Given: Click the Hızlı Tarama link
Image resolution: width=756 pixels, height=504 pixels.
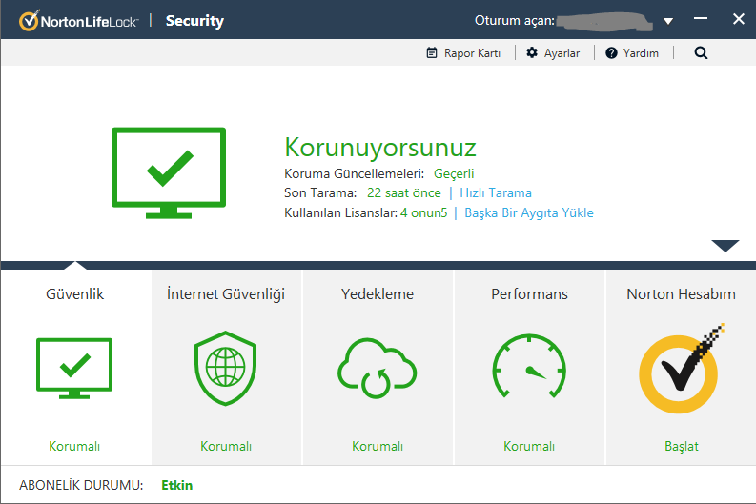Looking at the screenshot, I should pyautogui.click(x=496, y=192).
